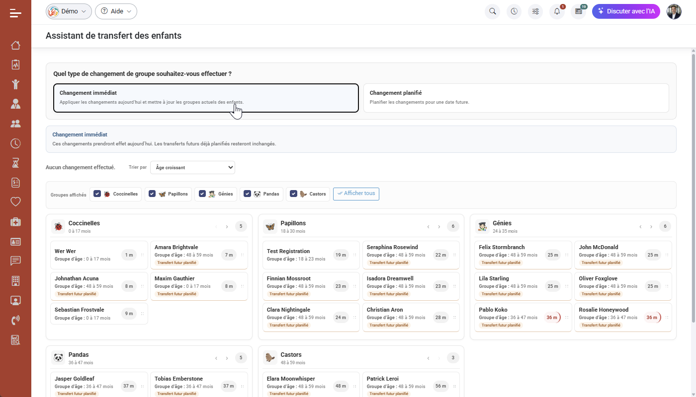Open the ID card icon in the sidebar
696x397 pixels.
point(15,242)
